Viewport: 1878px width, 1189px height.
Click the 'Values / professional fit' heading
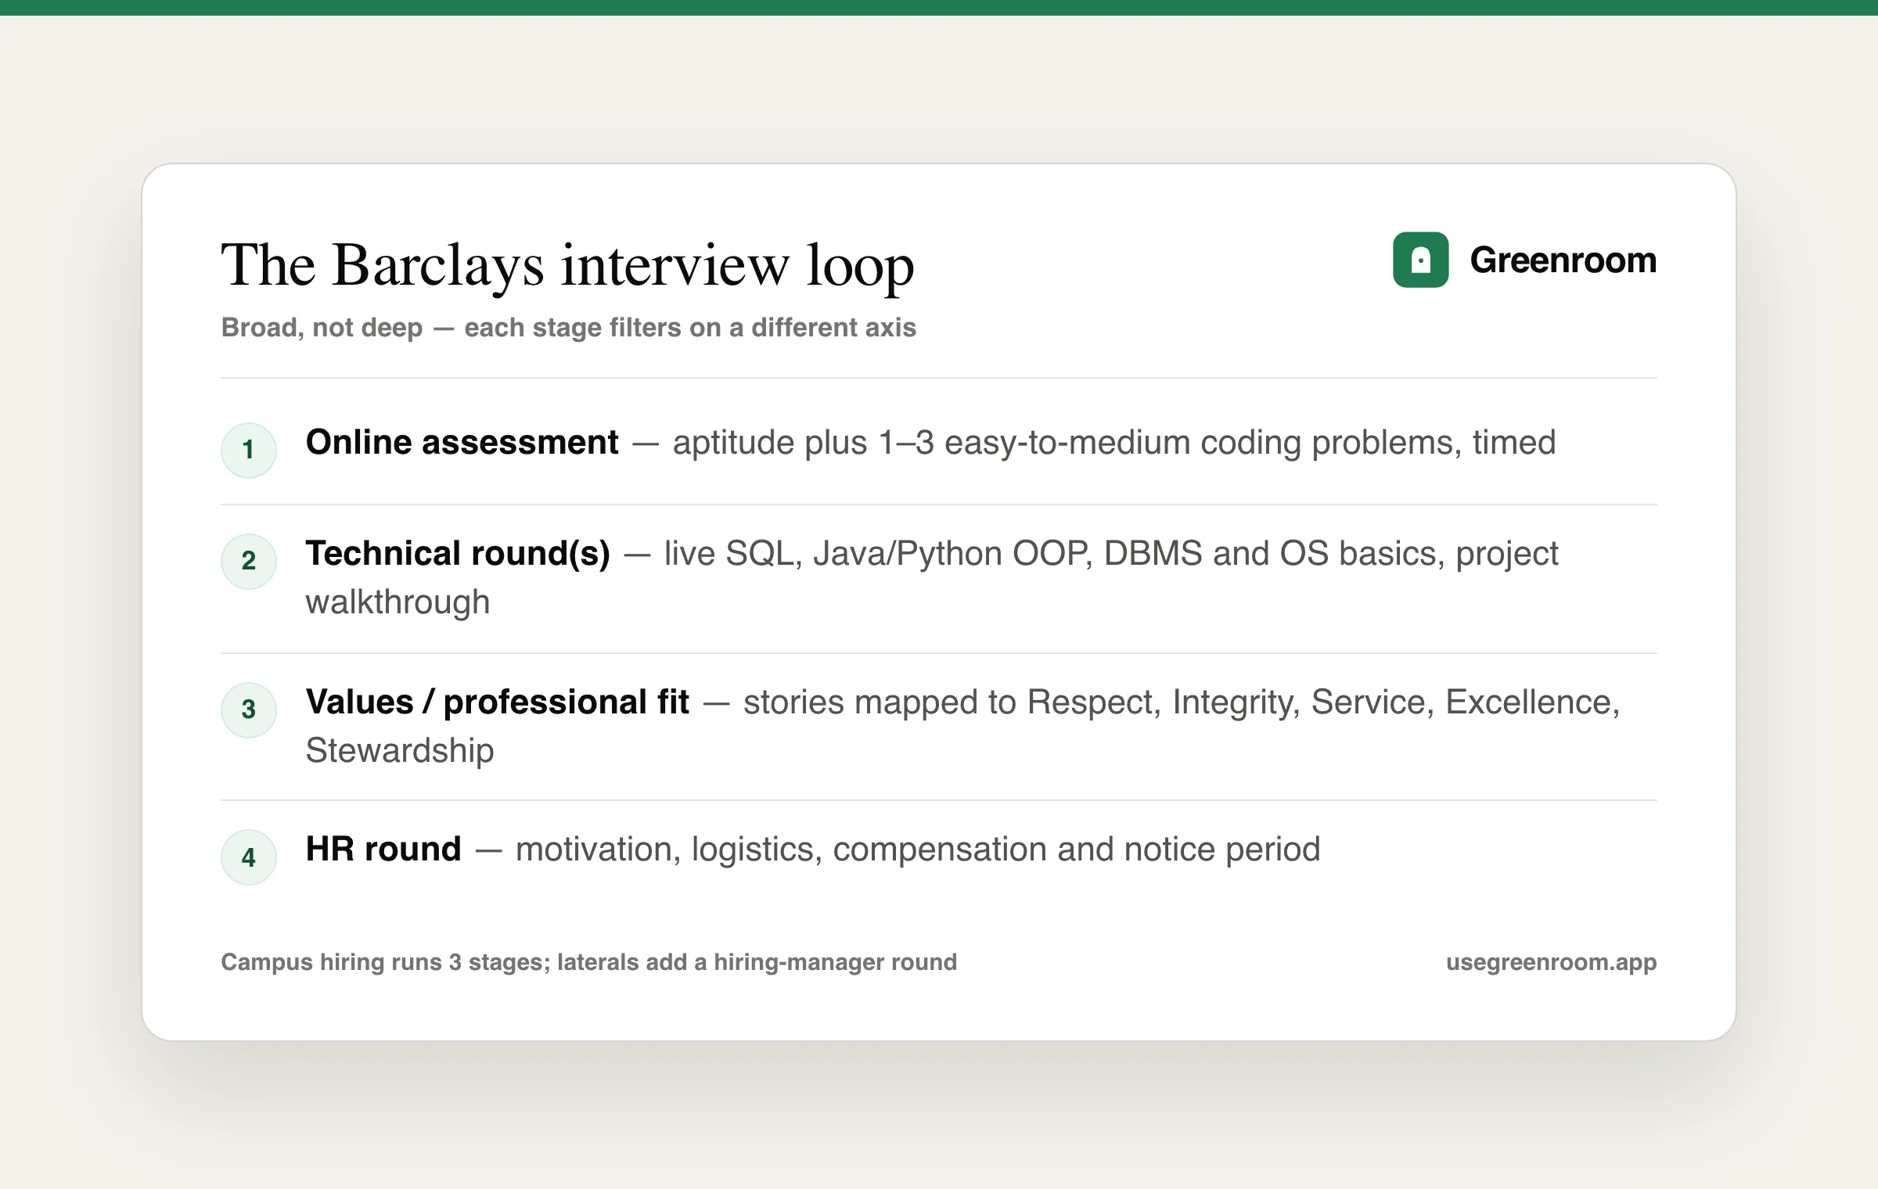498,702
